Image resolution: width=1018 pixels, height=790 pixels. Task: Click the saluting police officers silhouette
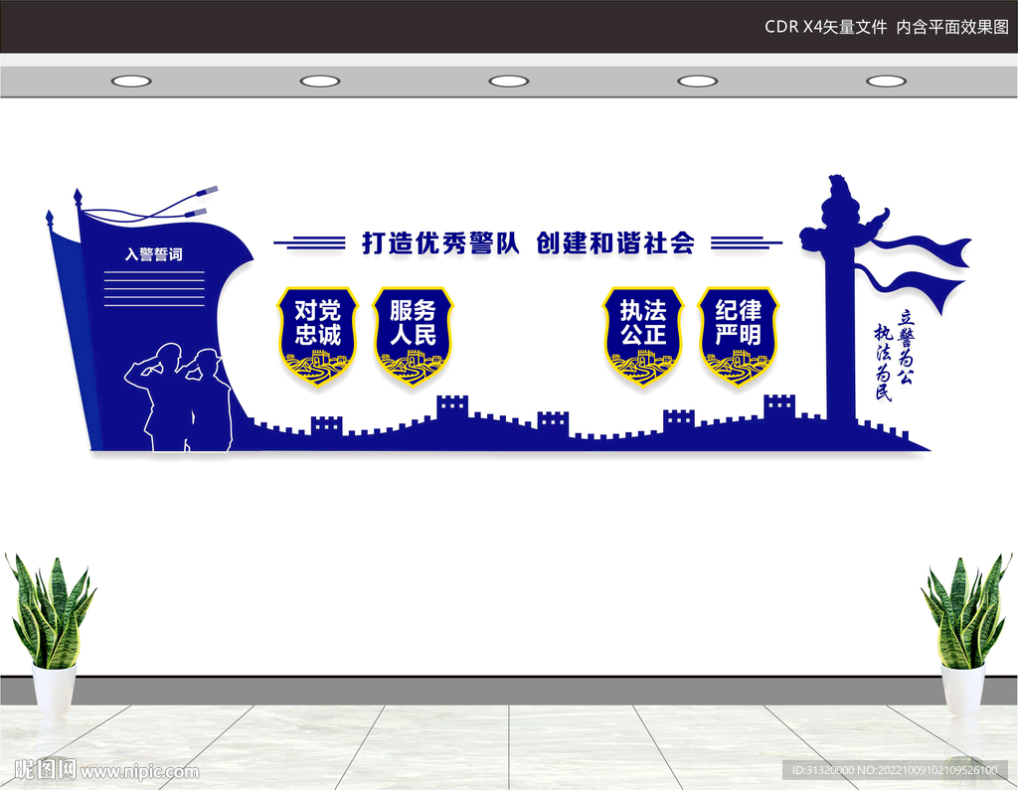[179, 396]
